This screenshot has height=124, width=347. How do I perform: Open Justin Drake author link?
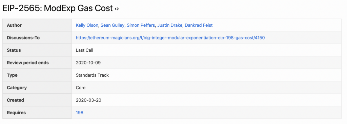point(170,25)
